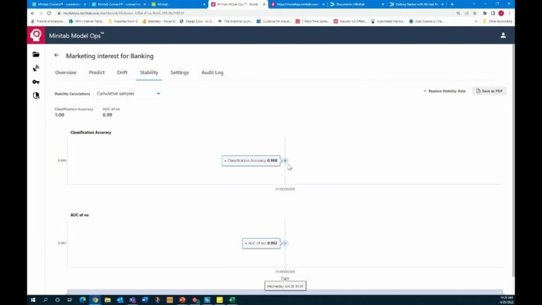Viewport: 542px width, 305px height.
Task: Click the Classification Accuracy data point
Action: tap(285, 160)
